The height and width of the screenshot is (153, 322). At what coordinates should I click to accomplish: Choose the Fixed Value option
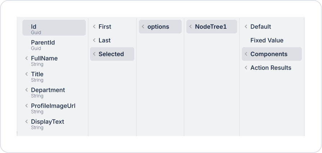pos(267,40)
